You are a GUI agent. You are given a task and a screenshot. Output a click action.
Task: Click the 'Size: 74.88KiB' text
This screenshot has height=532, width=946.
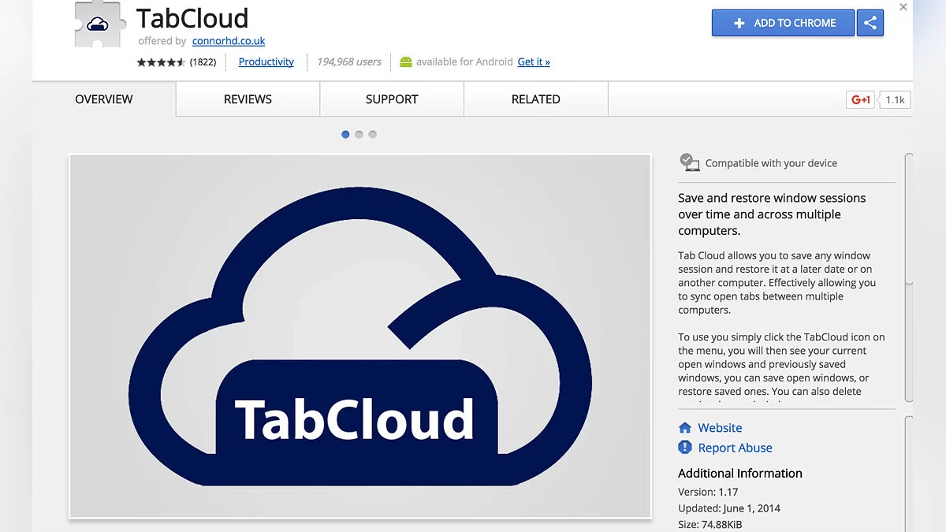(x=710, y=525)
